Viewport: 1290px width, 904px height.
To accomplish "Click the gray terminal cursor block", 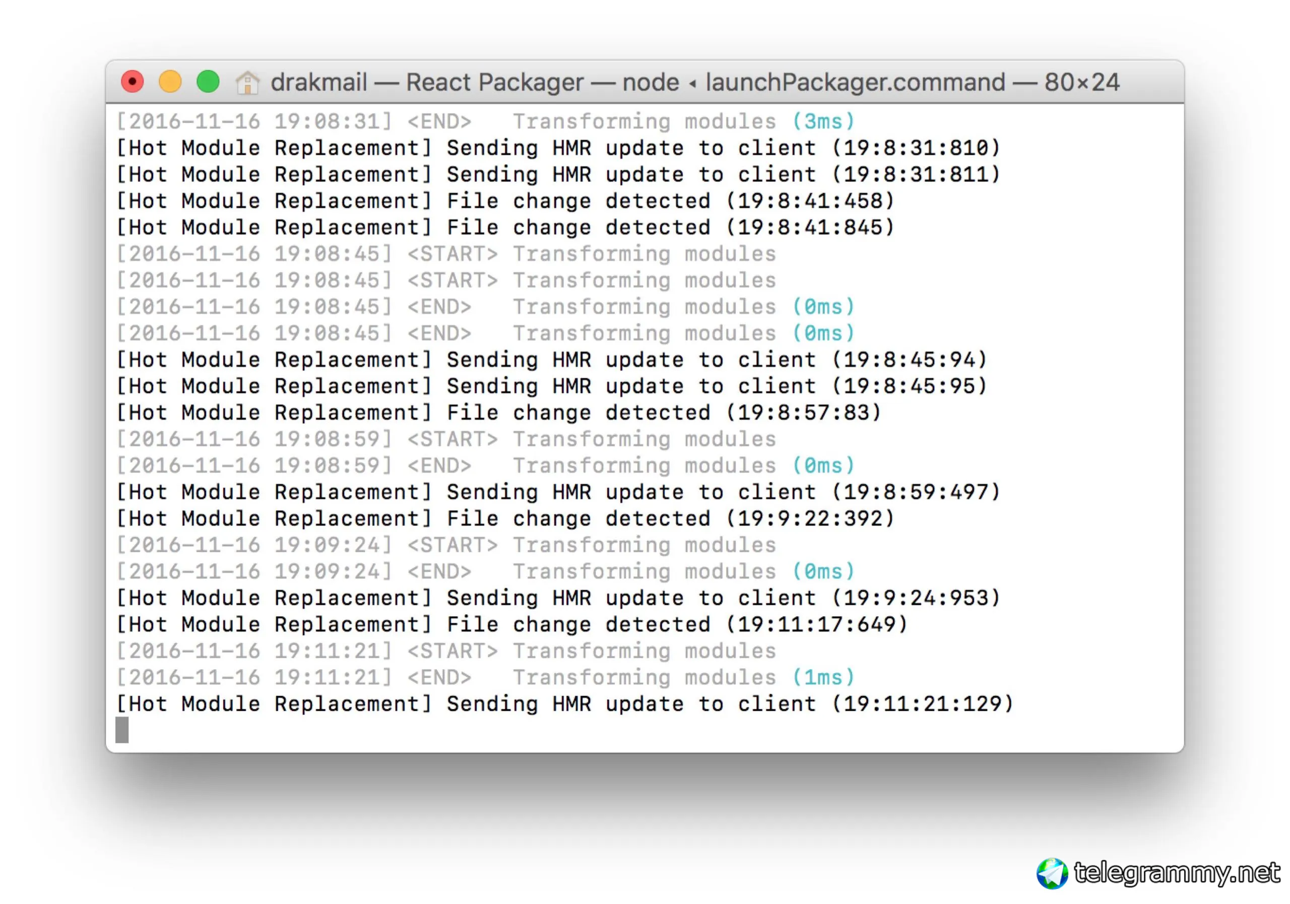I will click(x=122, y=730).
